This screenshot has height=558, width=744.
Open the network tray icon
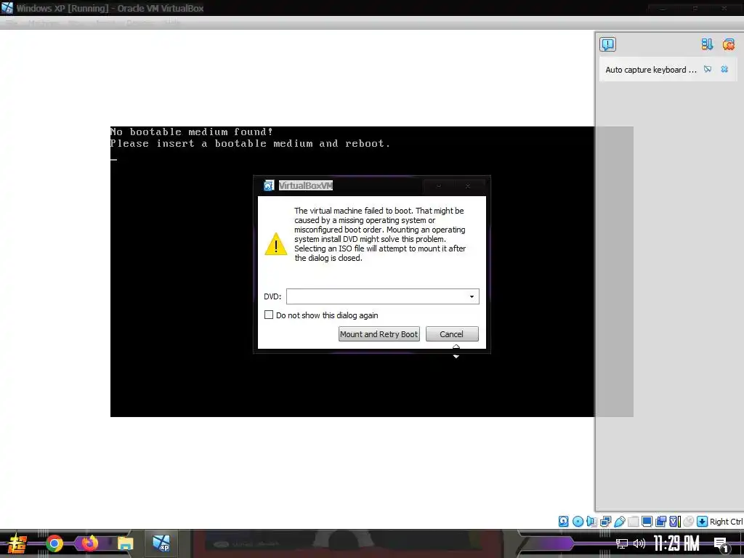pyautogui.click(x=622, y=543)
